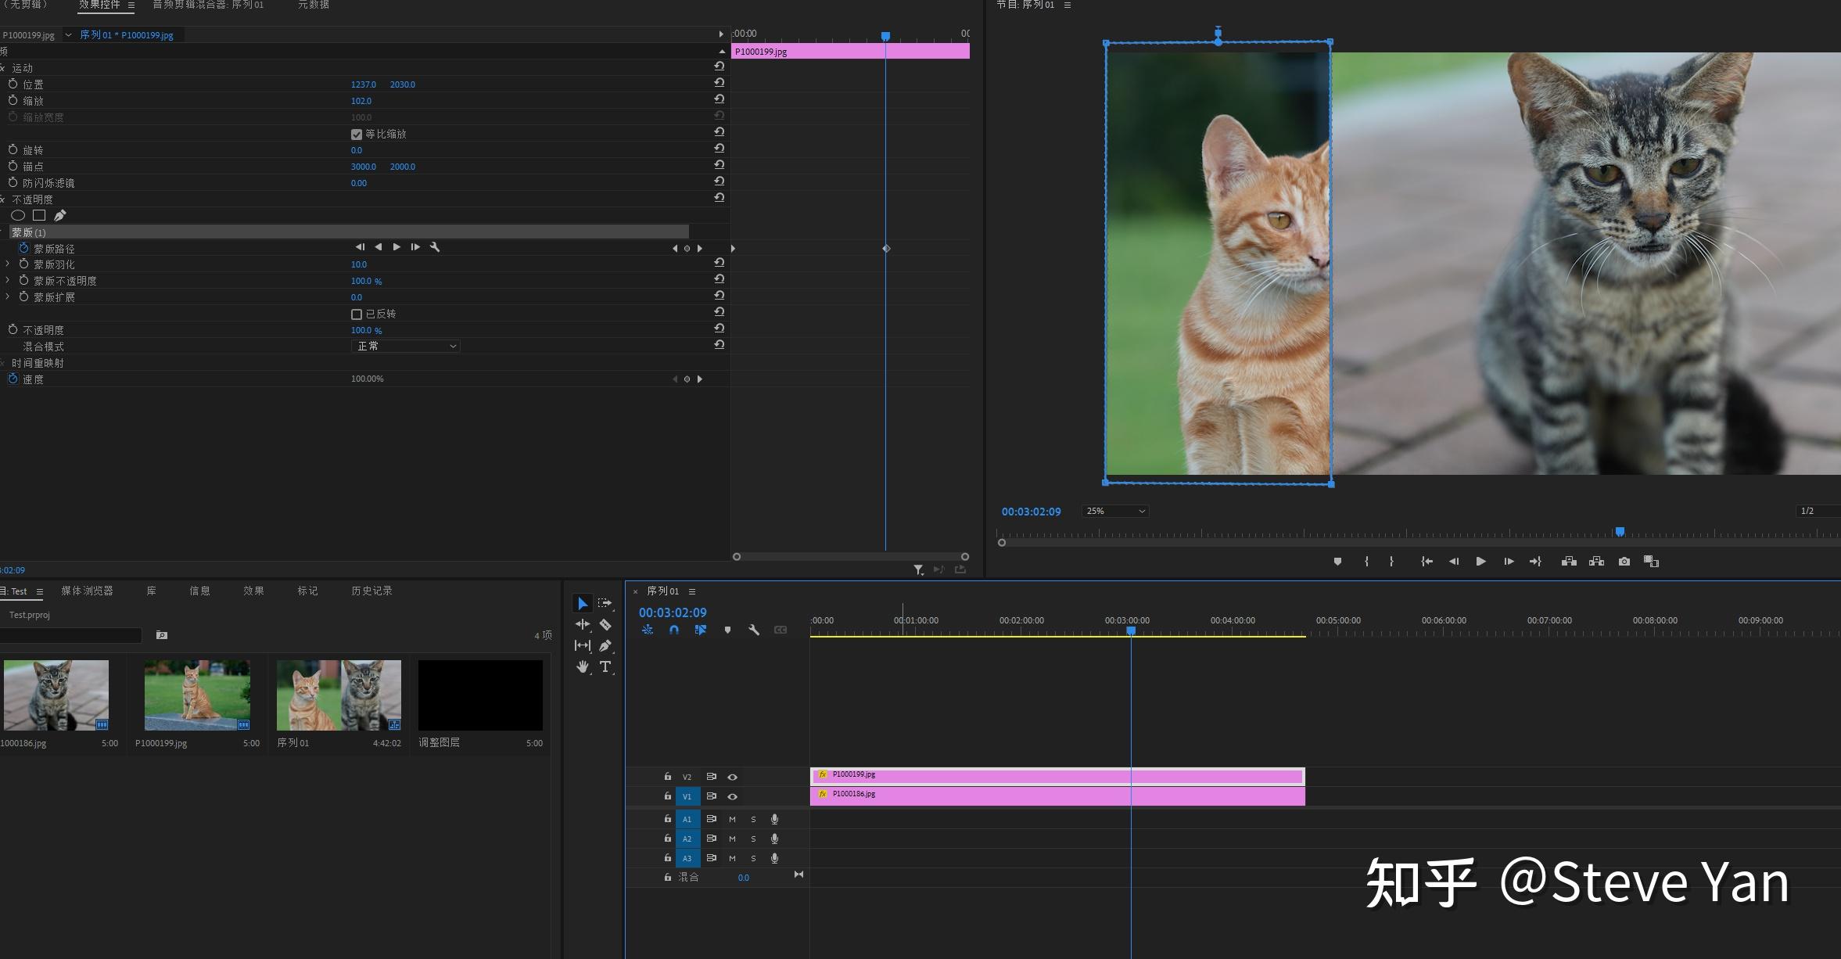This screenshot has height=959, width=1841.
Task: Open mask tracking options wrench
Action: tap(436, 247)
